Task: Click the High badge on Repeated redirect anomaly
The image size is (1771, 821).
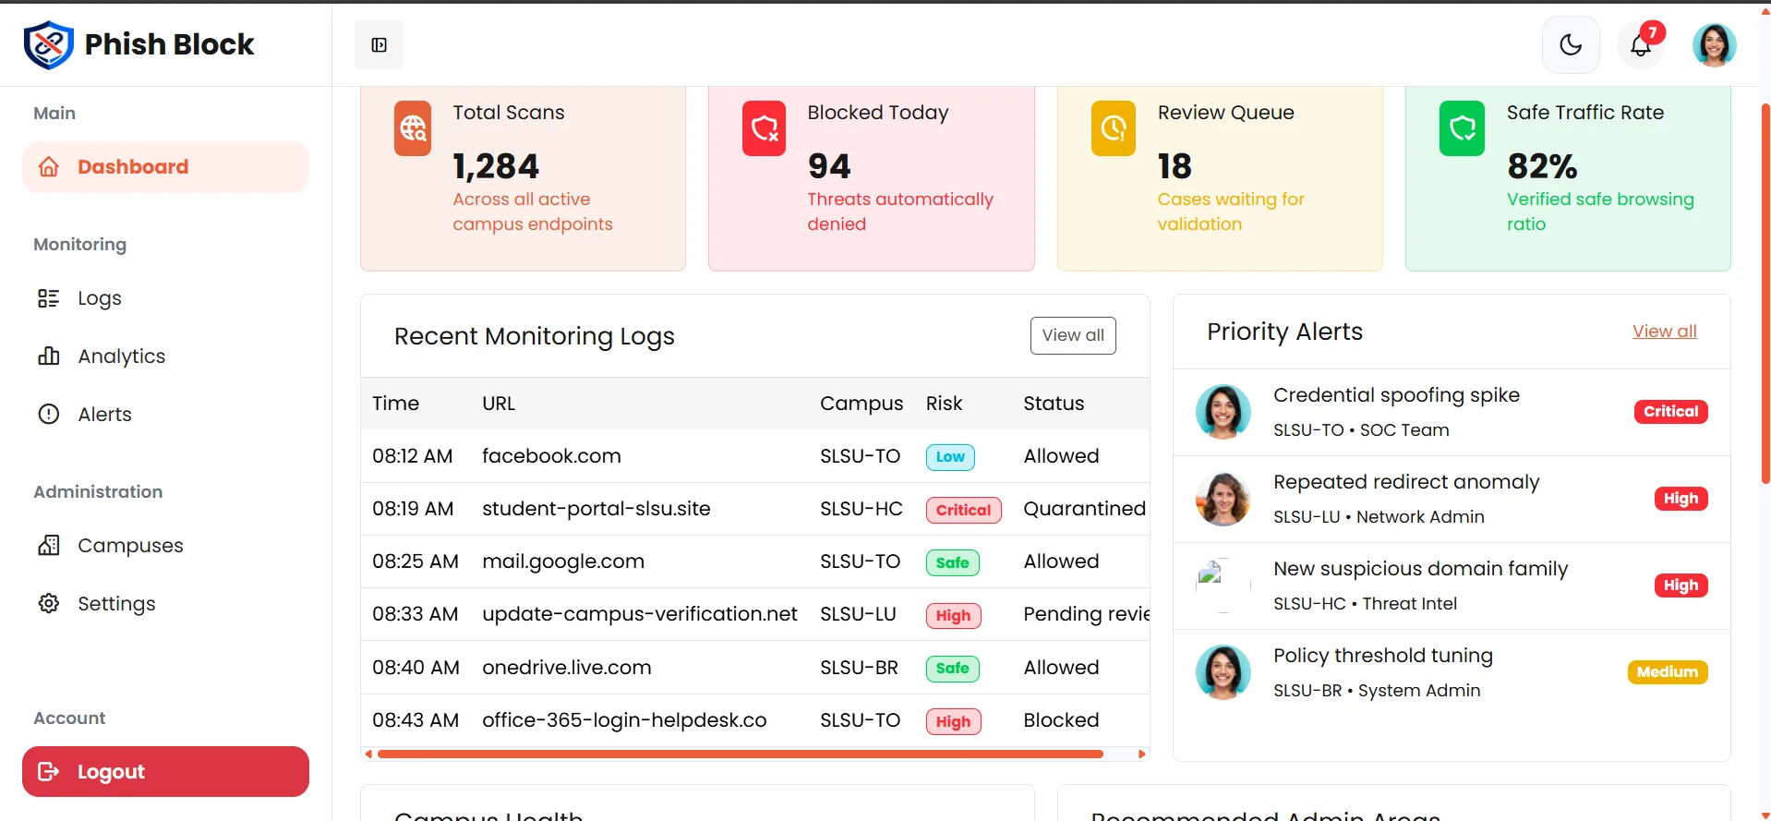Action: pos(1681,499)
